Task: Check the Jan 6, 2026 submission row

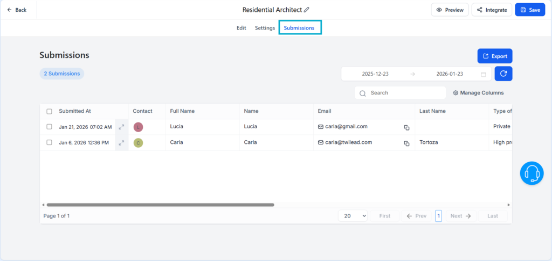Action: (x=49, y=143)
